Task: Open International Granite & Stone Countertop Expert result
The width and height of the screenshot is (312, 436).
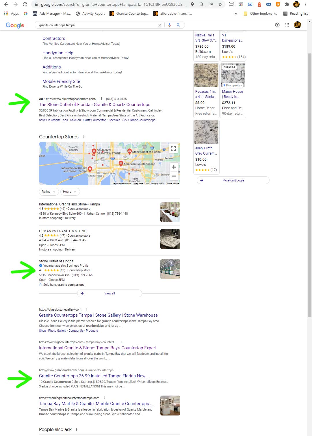Action: point(98,348)
